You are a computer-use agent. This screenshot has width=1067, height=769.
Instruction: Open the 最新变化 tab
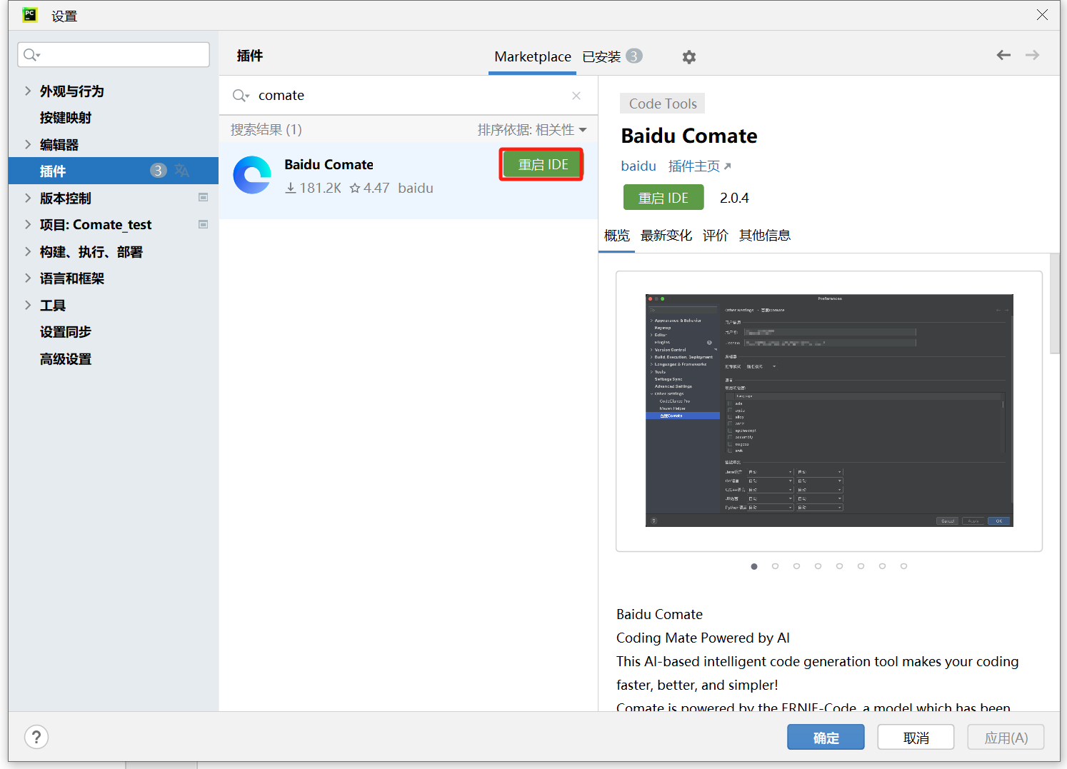click(x=666, y=236)
